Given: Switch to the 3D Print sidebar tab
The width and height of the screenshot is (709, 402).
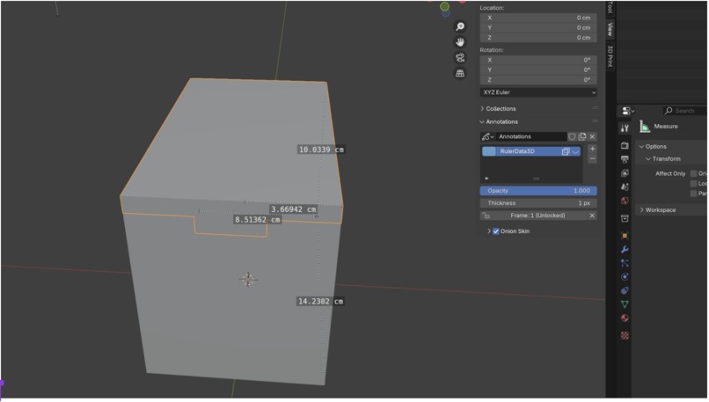Looking at the screenshot, I should pyautogui.click(x=610, y=56).
